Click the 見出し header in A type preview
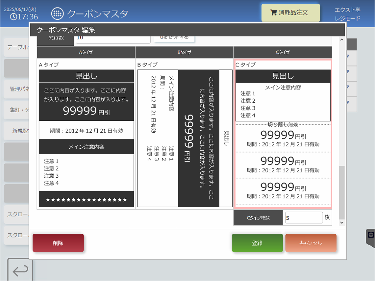Viewport: 375px width, 281px height. click(86, 76)
